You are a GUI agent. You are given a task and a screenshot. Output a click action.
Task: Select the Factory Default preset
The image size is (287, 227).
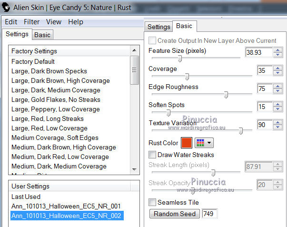(33, 61)
